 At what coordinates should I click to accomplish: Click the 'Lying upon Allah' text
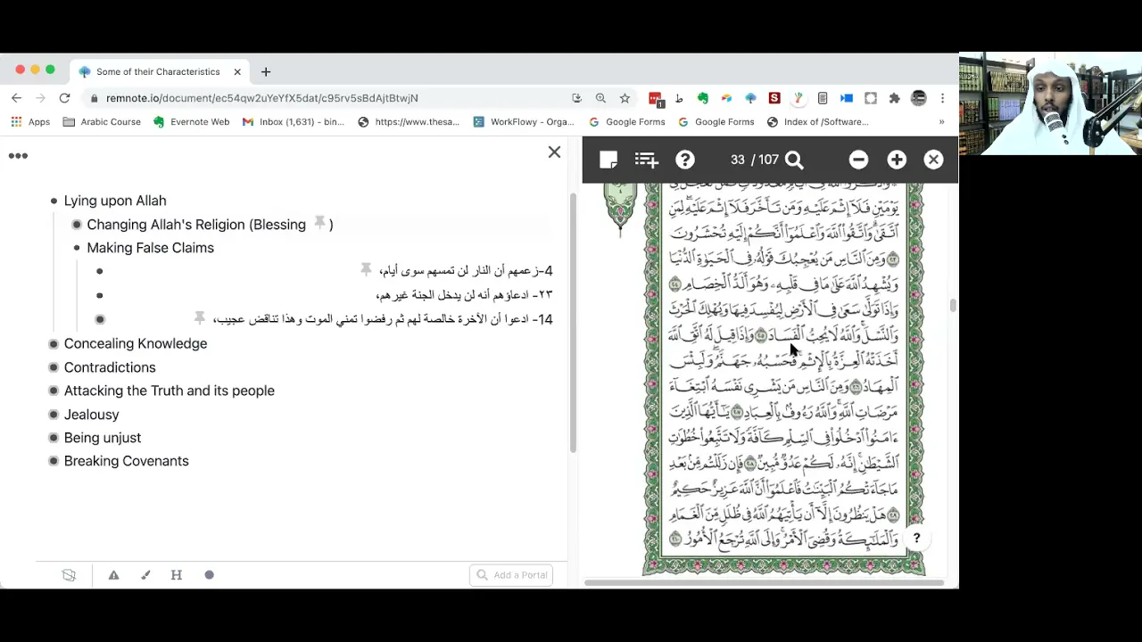pos(115,201)
